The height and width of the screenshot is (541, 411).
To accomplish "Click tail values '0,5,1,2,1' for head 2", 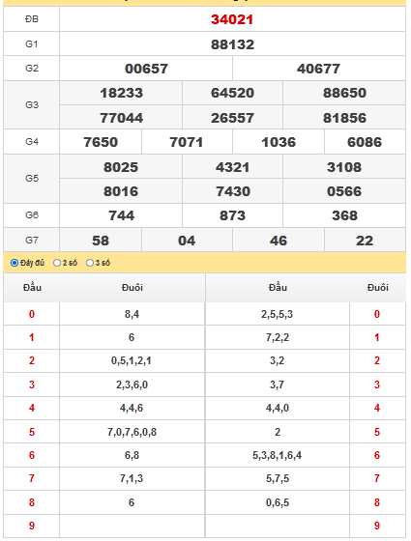I will (132, 361).
